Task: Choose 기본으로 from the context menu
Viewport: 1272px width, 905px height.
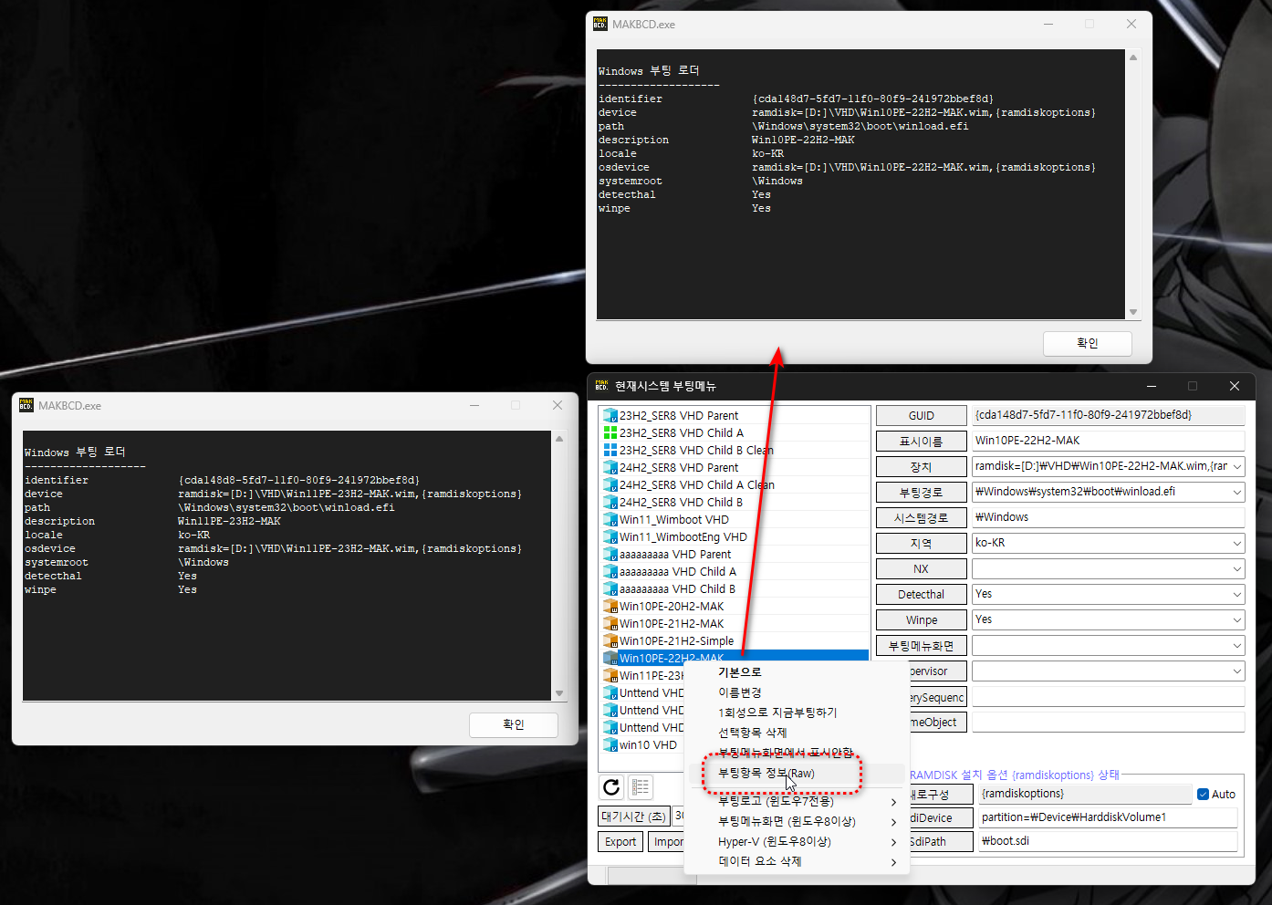Action: pos(797,672)
